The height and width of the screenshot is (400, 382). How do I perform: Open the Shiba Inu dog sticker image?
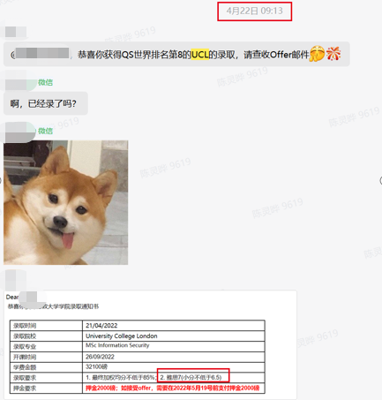point(66,202)
